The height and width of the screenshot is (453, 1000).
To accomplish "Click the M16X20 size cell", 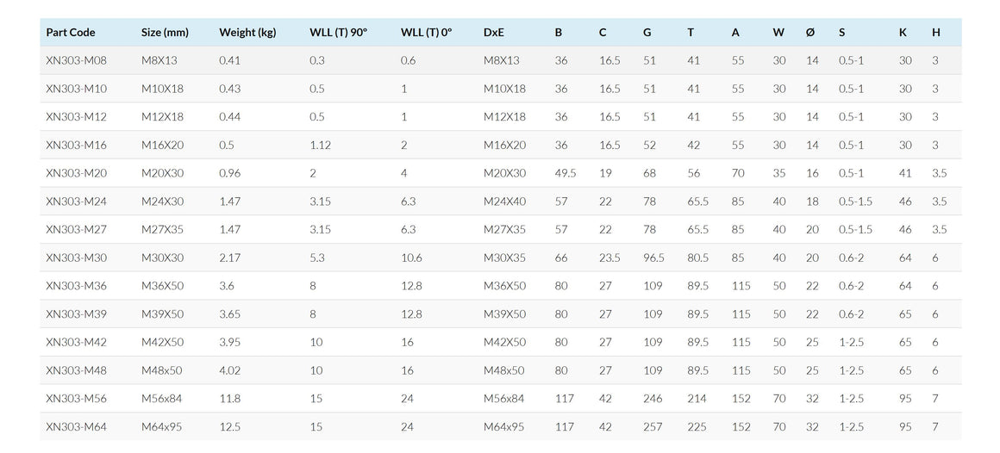I will coord(162,145).
